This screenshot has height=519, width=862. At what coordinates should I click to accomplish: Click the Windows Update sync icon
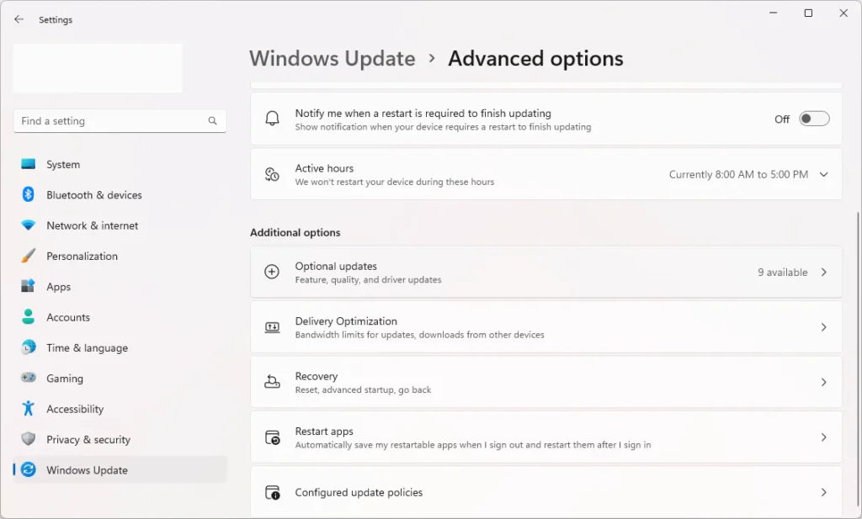tap(28, 469)
